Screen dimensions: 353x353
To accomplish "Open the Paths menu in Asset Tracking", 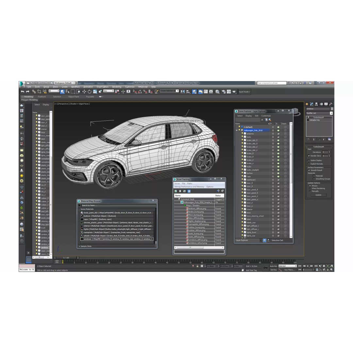I will pyautogui.click(x=190, y=184).
